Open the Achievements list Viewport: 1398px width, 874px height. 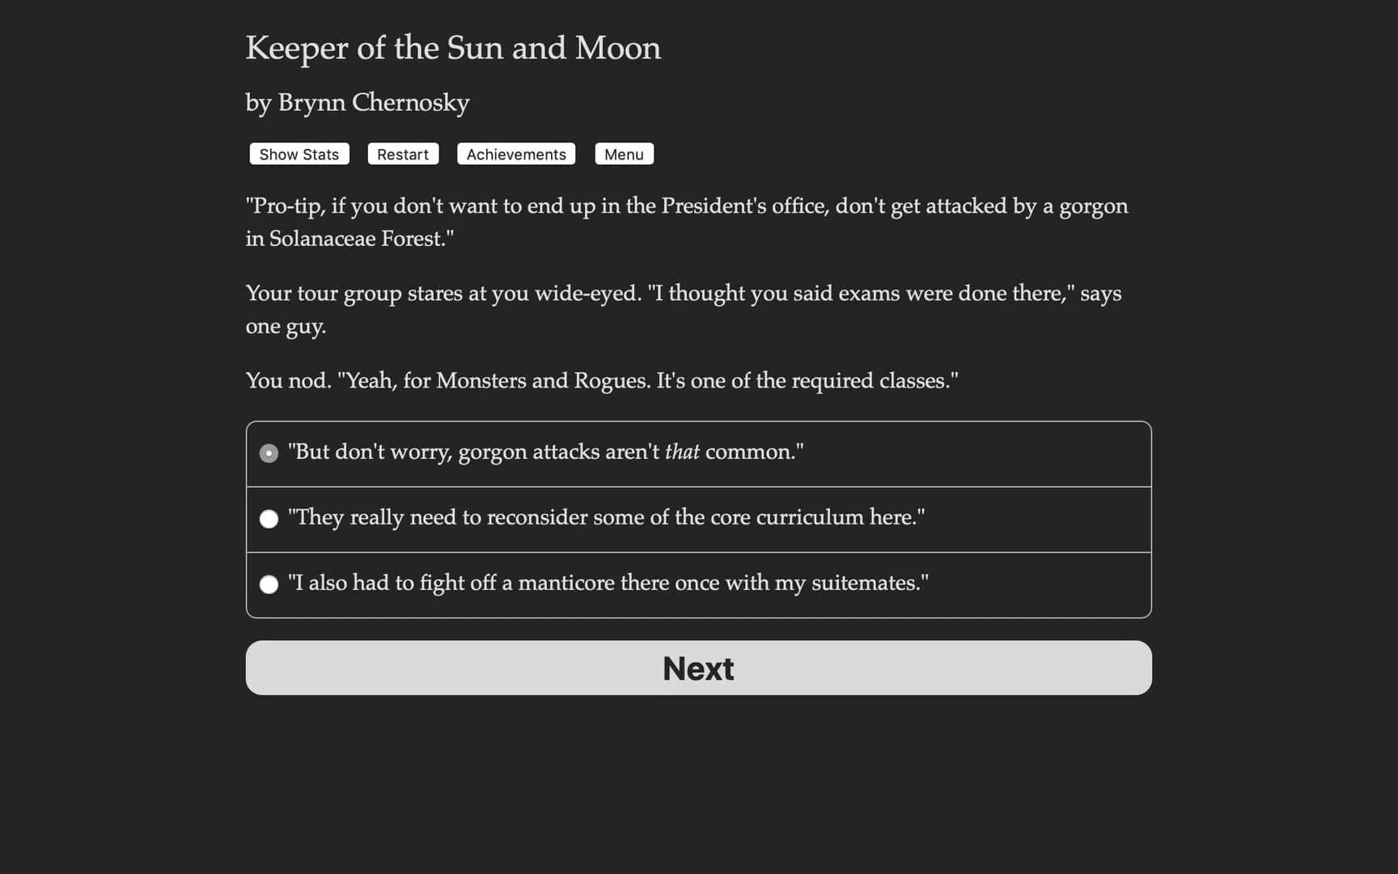(515, 154)
